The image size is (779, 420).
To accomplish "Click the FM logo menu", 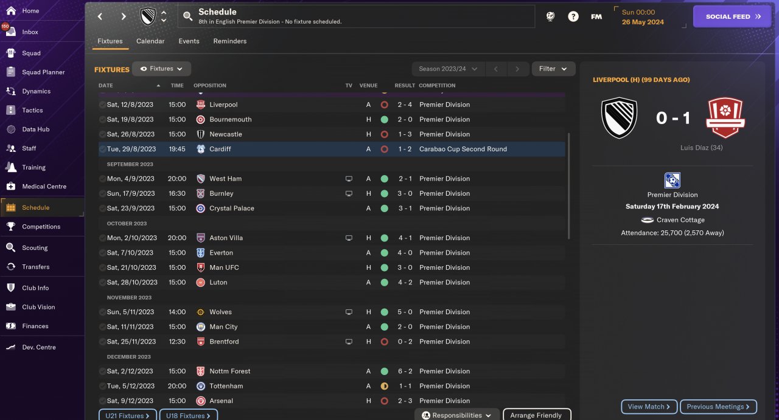I will pyautogui.click(x=596, y=16).
